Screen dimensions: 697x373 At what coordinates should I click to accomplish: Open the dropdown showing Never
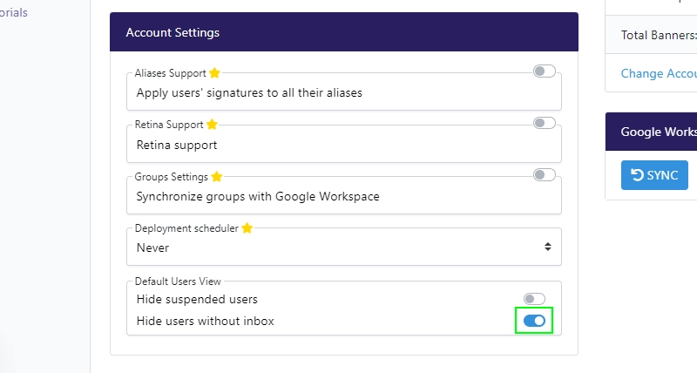click(344, 248)
